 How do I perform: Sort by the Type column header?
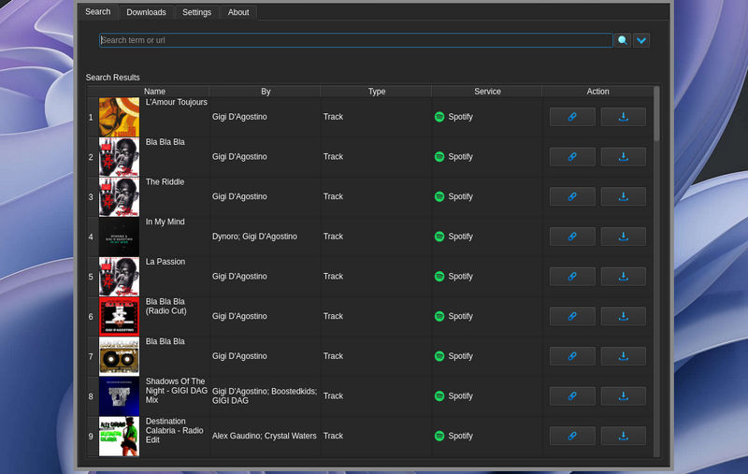click(377, 92)
